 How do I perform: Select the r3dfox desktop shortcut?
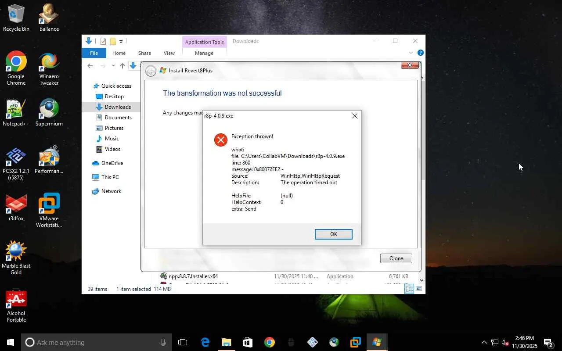(x=16, y=208)
